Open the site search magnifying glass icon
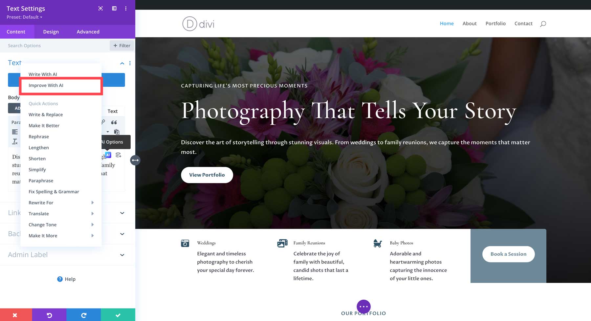Viewport: 591px width, 321px height. [543, 23]
